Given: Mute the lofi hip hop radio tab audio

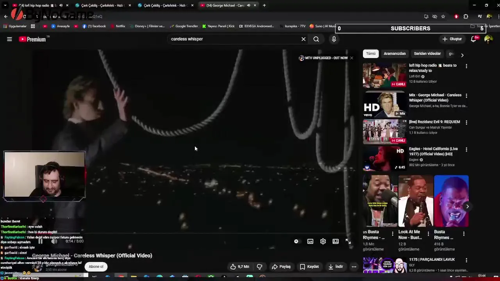Looking at the screenshot, I should (61, 5).
